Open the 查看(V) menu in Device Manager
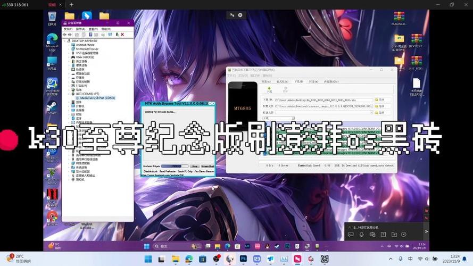The height and width of the screenshot is (266, 473). (93, 29)
